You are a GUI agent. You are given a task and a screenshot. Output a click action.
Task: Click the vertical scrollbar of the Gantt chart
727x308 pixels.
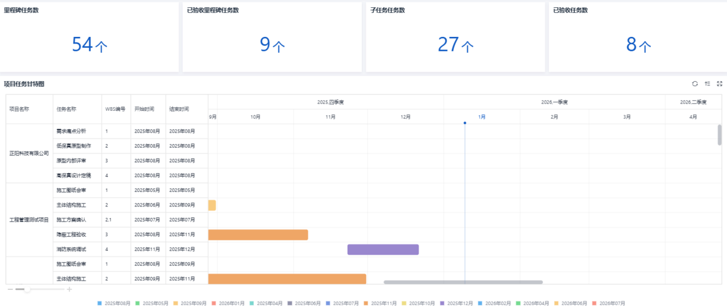click(x=719, y=135)
